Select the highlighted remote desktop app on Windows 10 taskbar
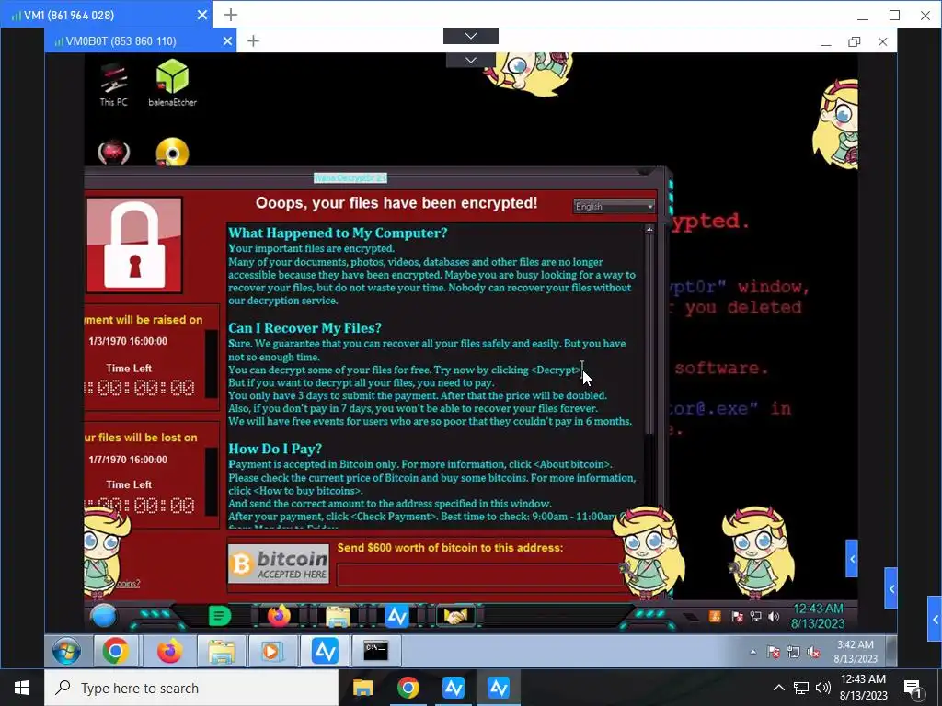This screenshot has height=706, width=942. pyautogui.click(x=499, y=688)
